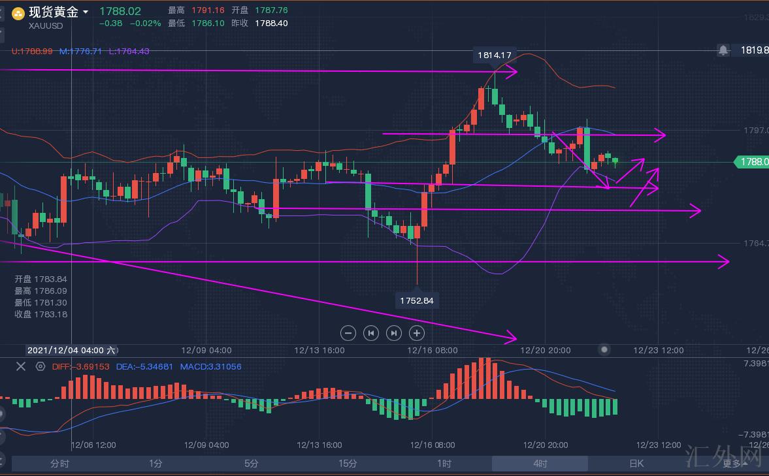Click the gold XAUUSD symbol icon
This screenshot has width=769, height=476.
click(18, 13)
